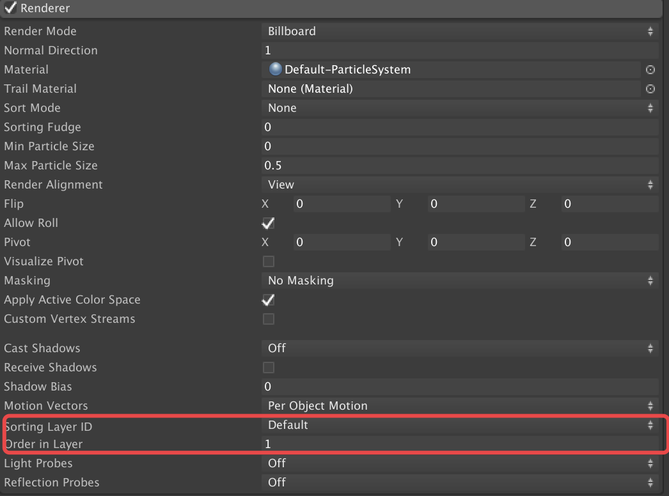Disable Apply Active Color Space
Viewport: 669px width, 496px height.
(268, 299)
